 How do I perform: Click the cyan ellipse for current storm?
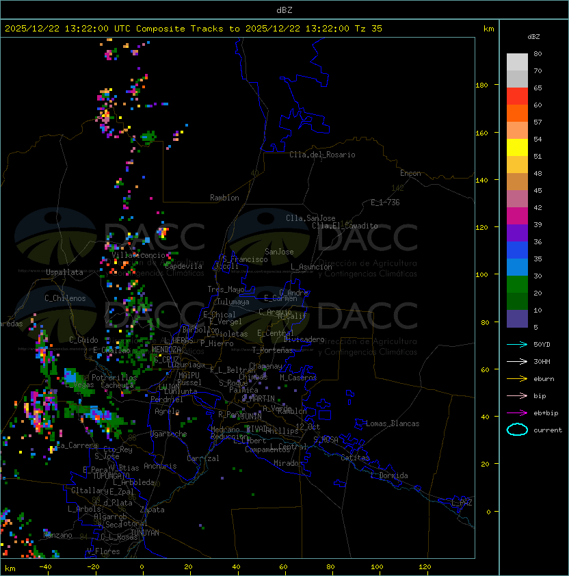click(517, 430)
